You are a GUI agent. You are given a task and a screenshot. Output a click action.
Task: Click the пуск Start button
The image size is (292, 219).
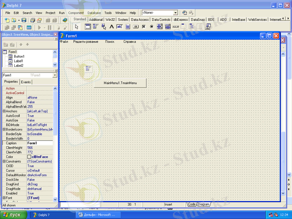tap(14, 215)
